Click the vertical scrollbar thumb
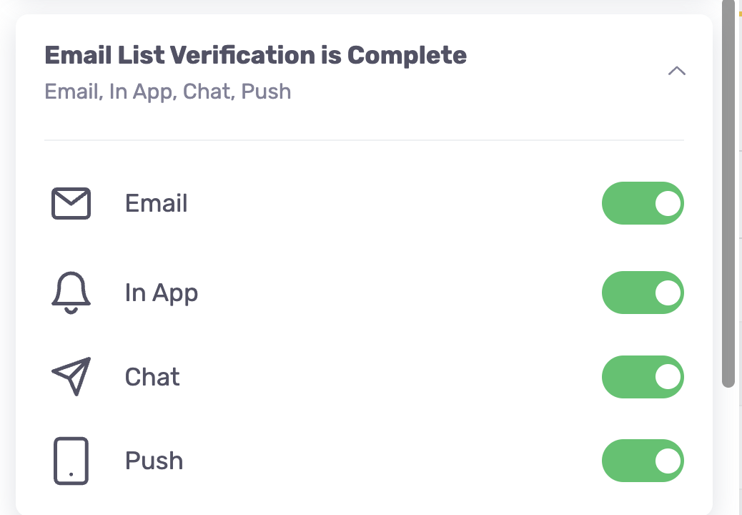Screen dimensions: 742x515 pos(728,194)
